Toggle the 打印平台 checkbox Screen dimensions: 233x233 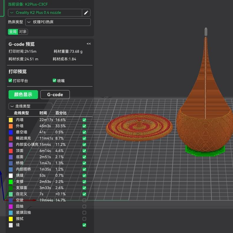pyautogui.click(x=10, y=80)
